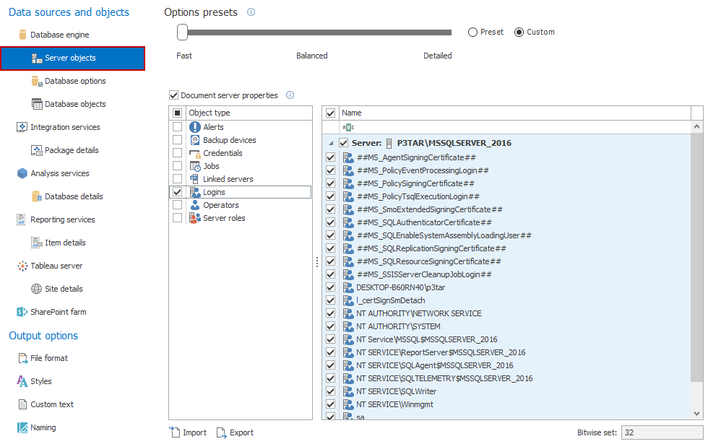The height and width of the screenshot is (444, 708).
Task: Click the splitter handle between the panels
Action: 317,262
